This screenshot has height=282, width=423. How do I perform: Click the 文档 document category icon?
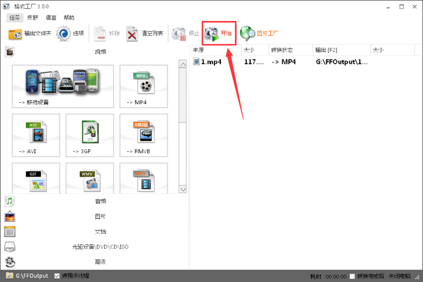click(10, 232)
